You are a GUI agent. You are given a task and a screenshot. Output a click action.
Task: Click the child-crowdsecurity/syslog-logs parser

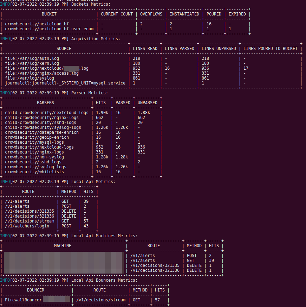(x=43, y=127)
